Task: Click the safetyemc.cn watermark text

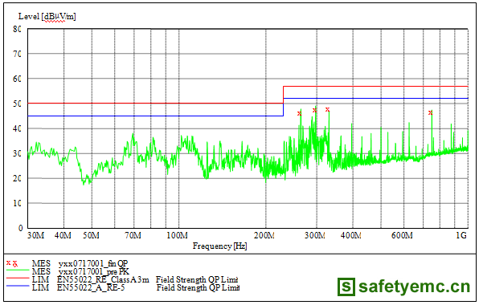Action: pos(414,287)
